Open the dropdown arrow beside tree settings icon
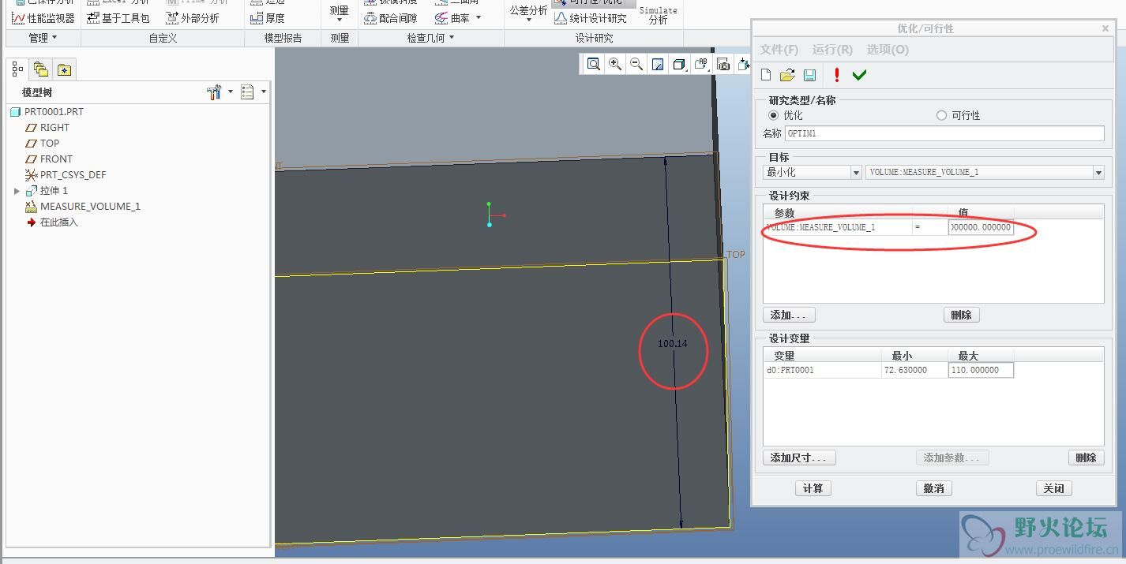The width and height of the screenshot is (1126, 564). click(x=231, y=92)
